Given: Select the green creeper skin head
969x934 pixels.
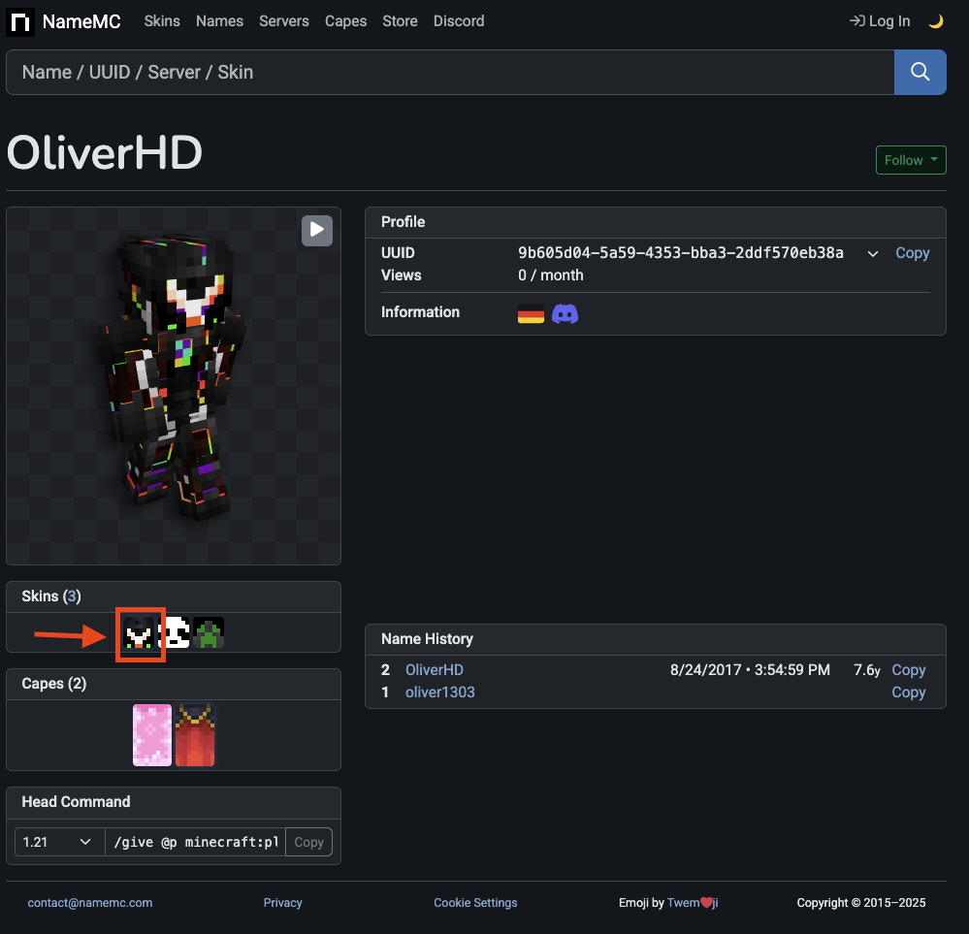Looking at the screenshot, I should (x=209, y=633).
